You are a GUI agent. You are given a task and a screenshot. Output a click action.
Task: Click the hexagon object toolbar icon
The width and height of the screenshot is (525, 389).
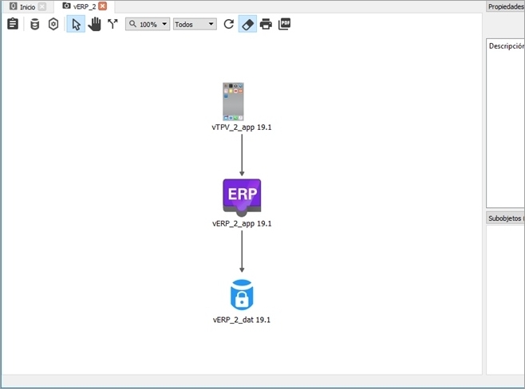(53, 24)
